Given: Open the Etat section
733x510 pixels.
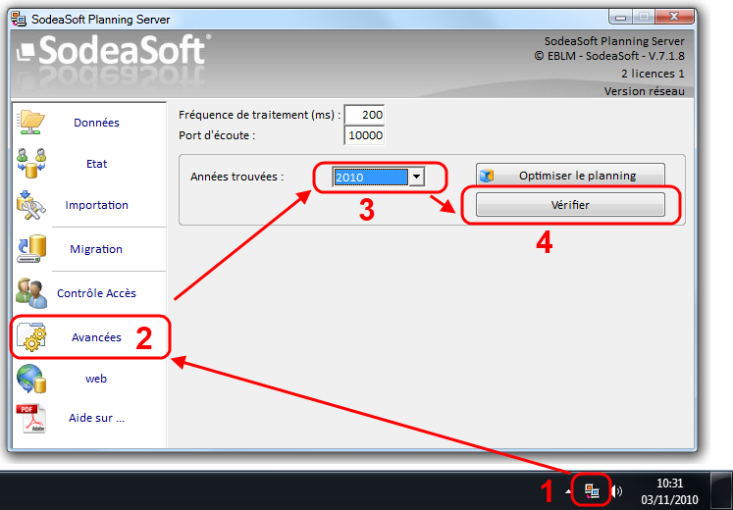Looking at the screenshot, I should (x=97, y=164).
